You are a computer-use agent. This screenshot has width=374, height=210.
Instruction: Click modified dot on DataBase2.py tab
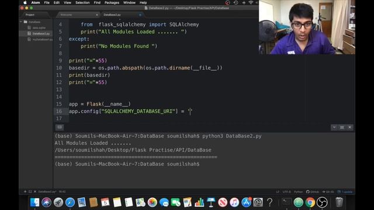pos(140,15)
